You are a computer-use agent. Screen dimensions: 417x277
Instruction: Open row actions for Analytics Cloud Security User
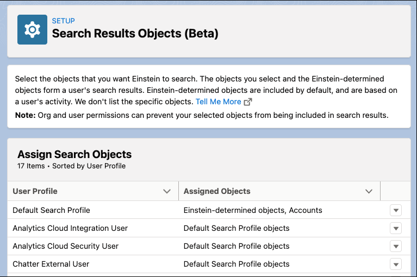395,247
